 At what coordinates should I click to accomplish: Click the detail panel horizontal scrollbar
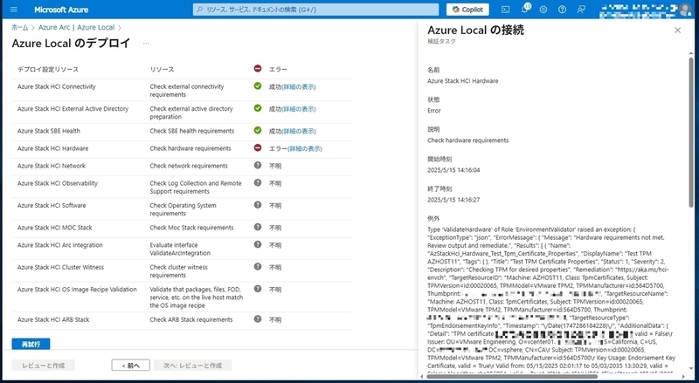pyautogui.click(x=512, y=377)
